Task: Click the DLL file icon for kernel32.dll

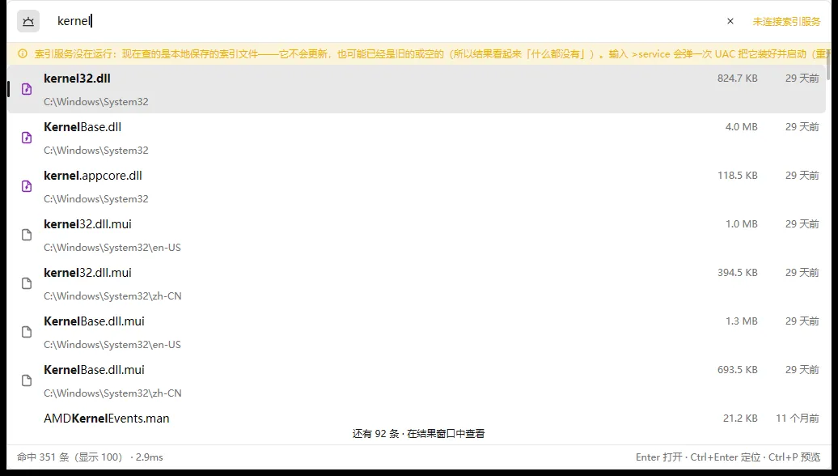Action: pos(27,89)
